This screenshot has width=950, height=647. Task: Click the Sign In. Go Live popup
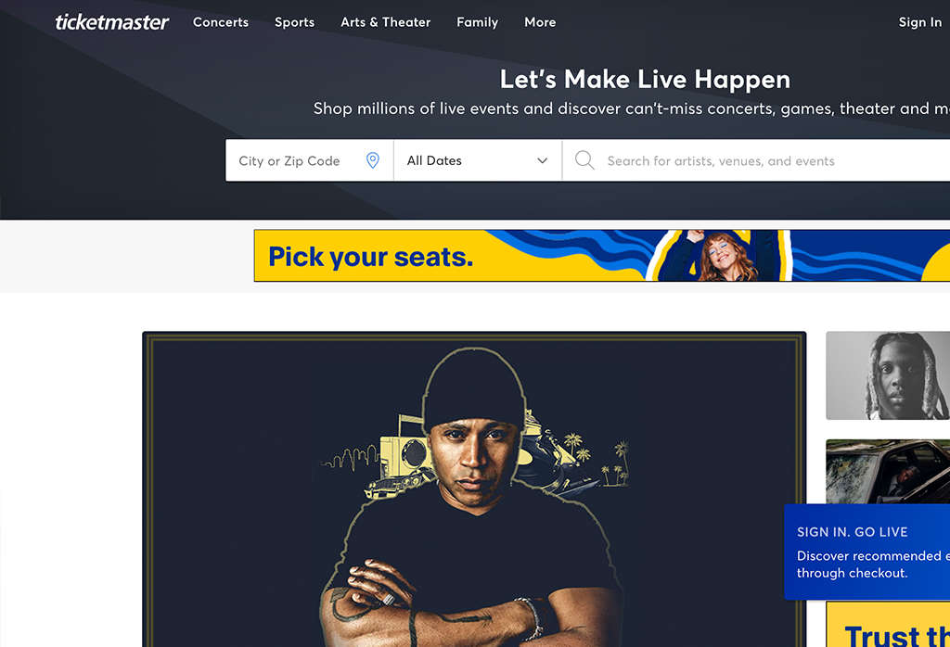(867, 552)
